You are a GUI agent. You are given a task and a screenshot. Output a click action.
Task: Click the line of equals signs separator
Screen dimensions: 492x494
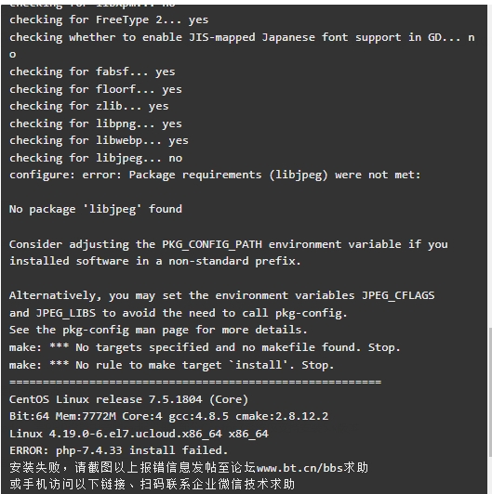pyautogui.click(x=195, y=383)
